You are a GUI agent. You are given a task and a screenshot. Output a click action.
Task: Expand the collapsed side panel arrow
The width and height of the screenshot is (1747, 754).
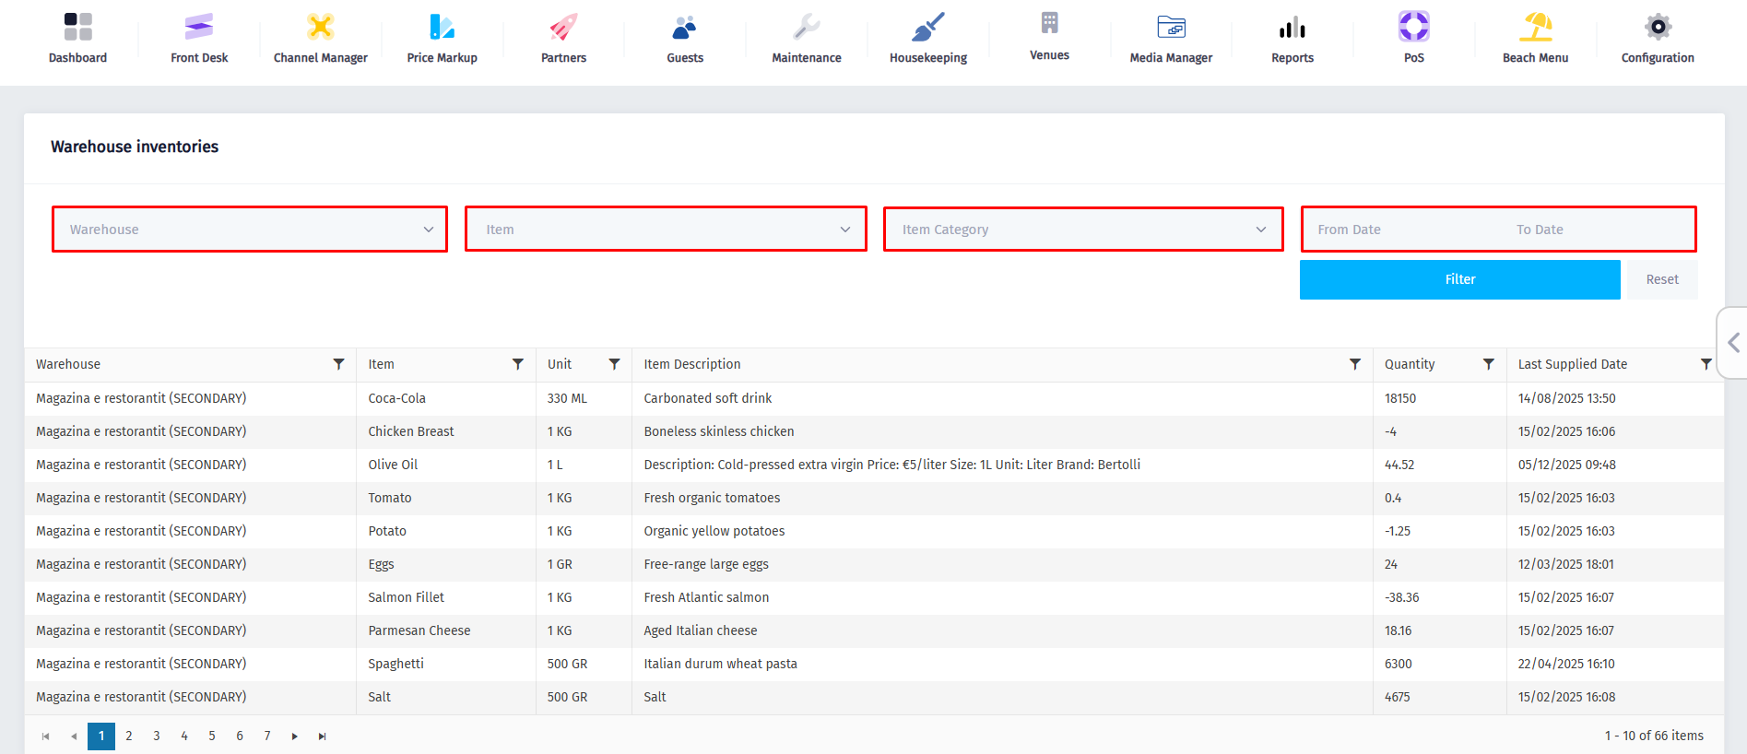click(x=1733, y=343)
